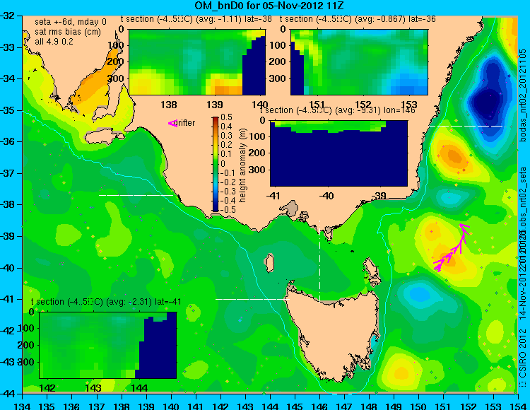Click the white dashed section line at latitude -41

[x=252, y=299]
